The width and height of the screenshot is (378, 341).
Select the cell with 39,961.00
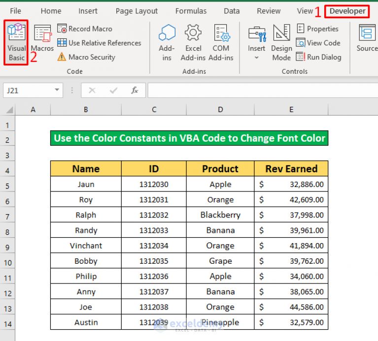(x=291, y=230)
